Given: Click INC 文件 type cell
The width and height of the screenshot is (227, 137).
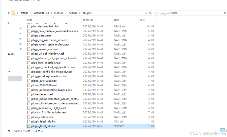Looking at the screenshot, I should 119,122.
